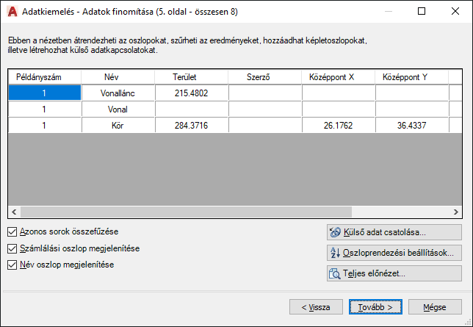Screen dimensions: 473x327
Task: Click the Tovább button to continue
Action: pyautogui.click(x=375, y=307)
